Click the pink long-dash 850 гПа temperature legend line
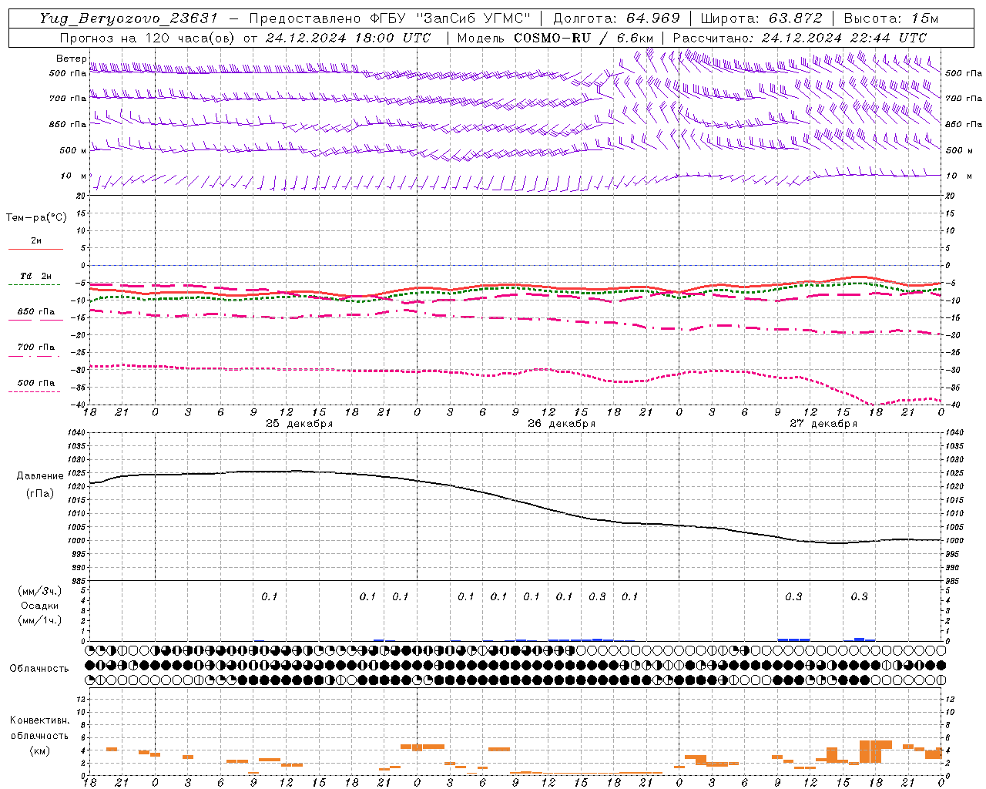 click(35, 320)
